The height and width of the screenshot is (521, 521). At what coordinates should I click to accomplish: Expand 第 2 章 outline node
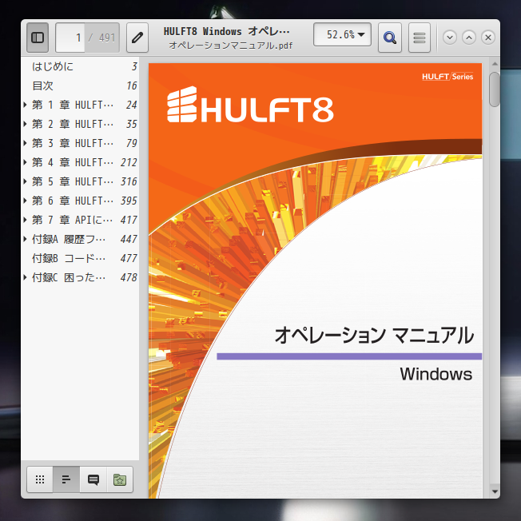coord(26,125)
